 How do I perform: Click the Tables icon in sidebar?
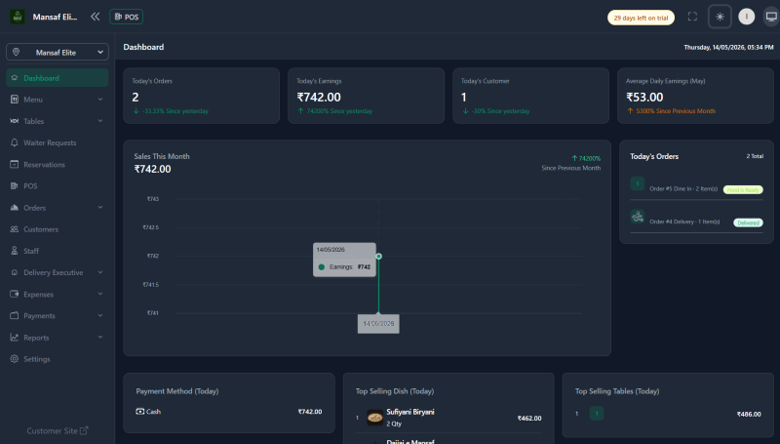pyautogui.click(x=15, y=121)
